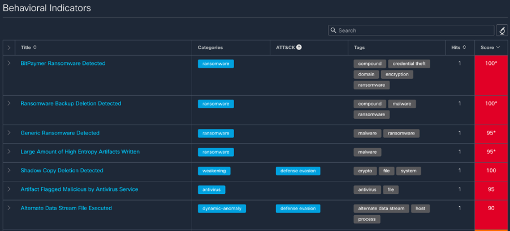
Task: Click the magnifier icon in the search field
Action: [x=334, y=30]
